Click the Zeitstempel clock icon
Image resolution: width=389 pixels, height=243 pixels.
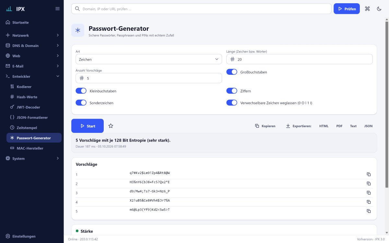point(12,128)
